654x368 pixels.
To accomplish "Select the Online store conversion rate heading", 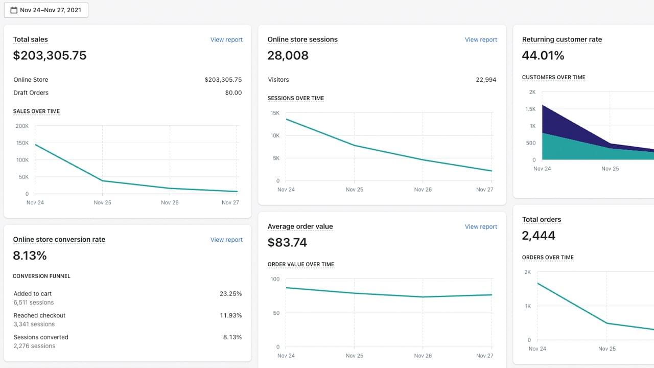I will pos(59,240).
